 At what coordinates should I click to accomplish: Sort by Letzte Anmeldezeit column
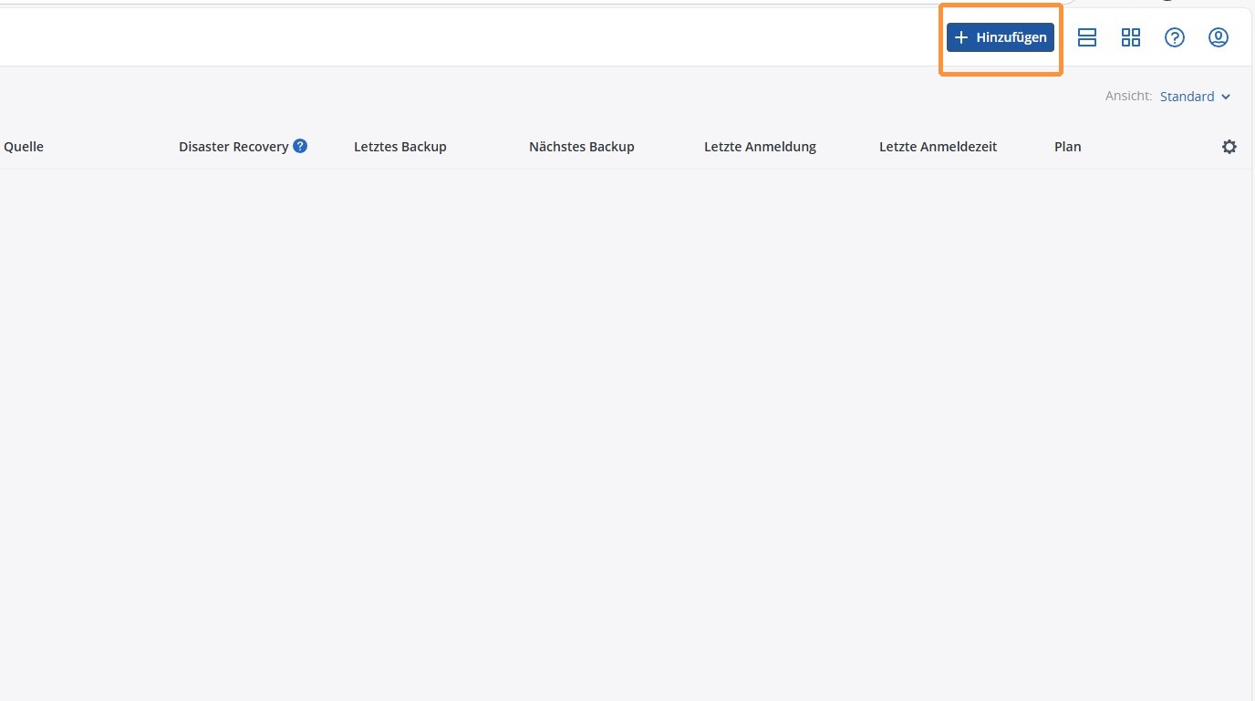point(939,147)
